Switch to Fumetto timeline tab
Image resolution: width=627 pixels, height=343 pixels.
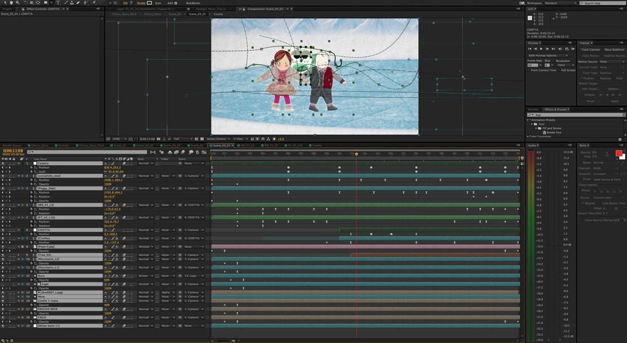tap(63, 146)
